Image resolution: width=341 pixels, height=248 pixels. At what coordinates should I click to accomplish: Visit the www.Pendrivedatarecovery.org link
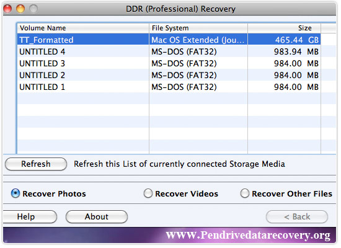(248, 236)
